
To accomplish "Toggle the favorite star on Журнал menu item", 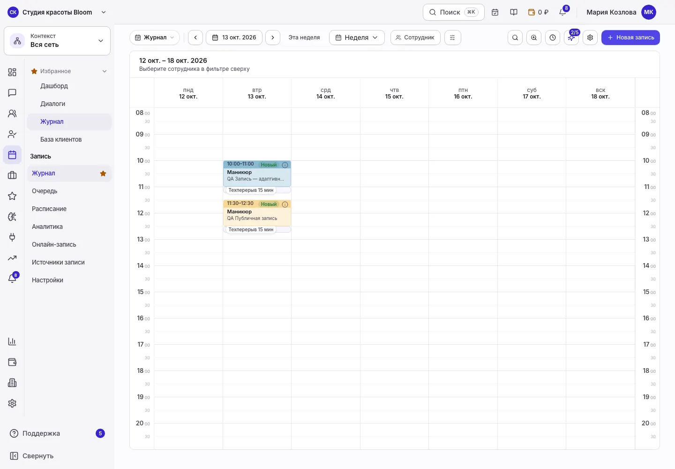I will [x=103, y=174].
